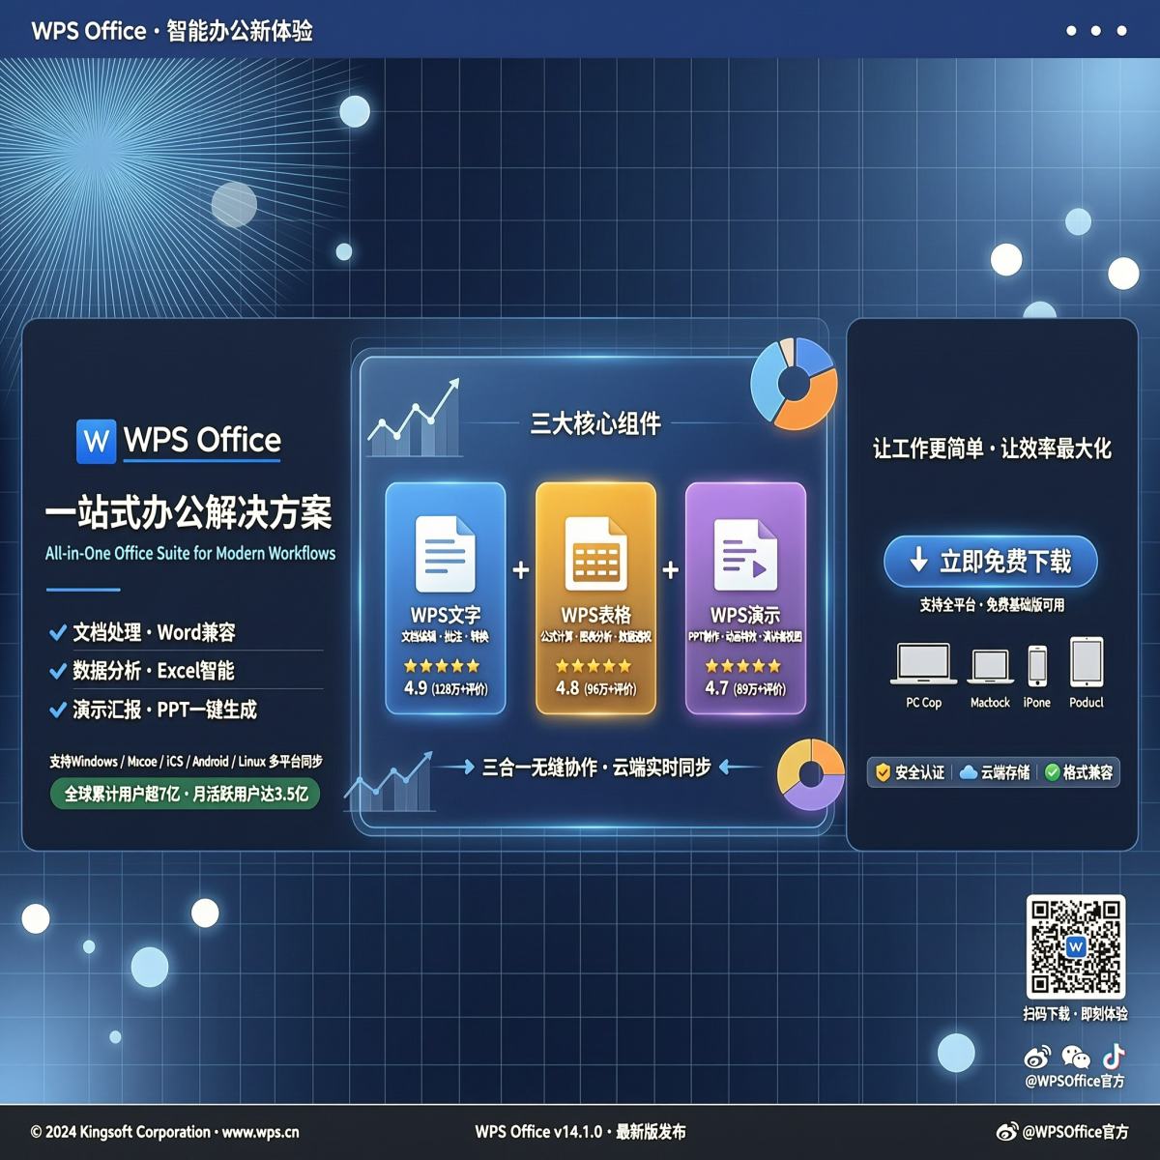Click the green 全球累计用户超7亿 badge
The image size is (1160, 1160).
186,795
